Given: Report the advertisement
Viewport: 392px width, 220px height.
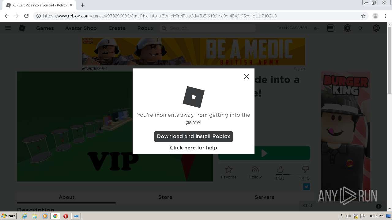Looking at the screenshot, I should click(300, 69).
